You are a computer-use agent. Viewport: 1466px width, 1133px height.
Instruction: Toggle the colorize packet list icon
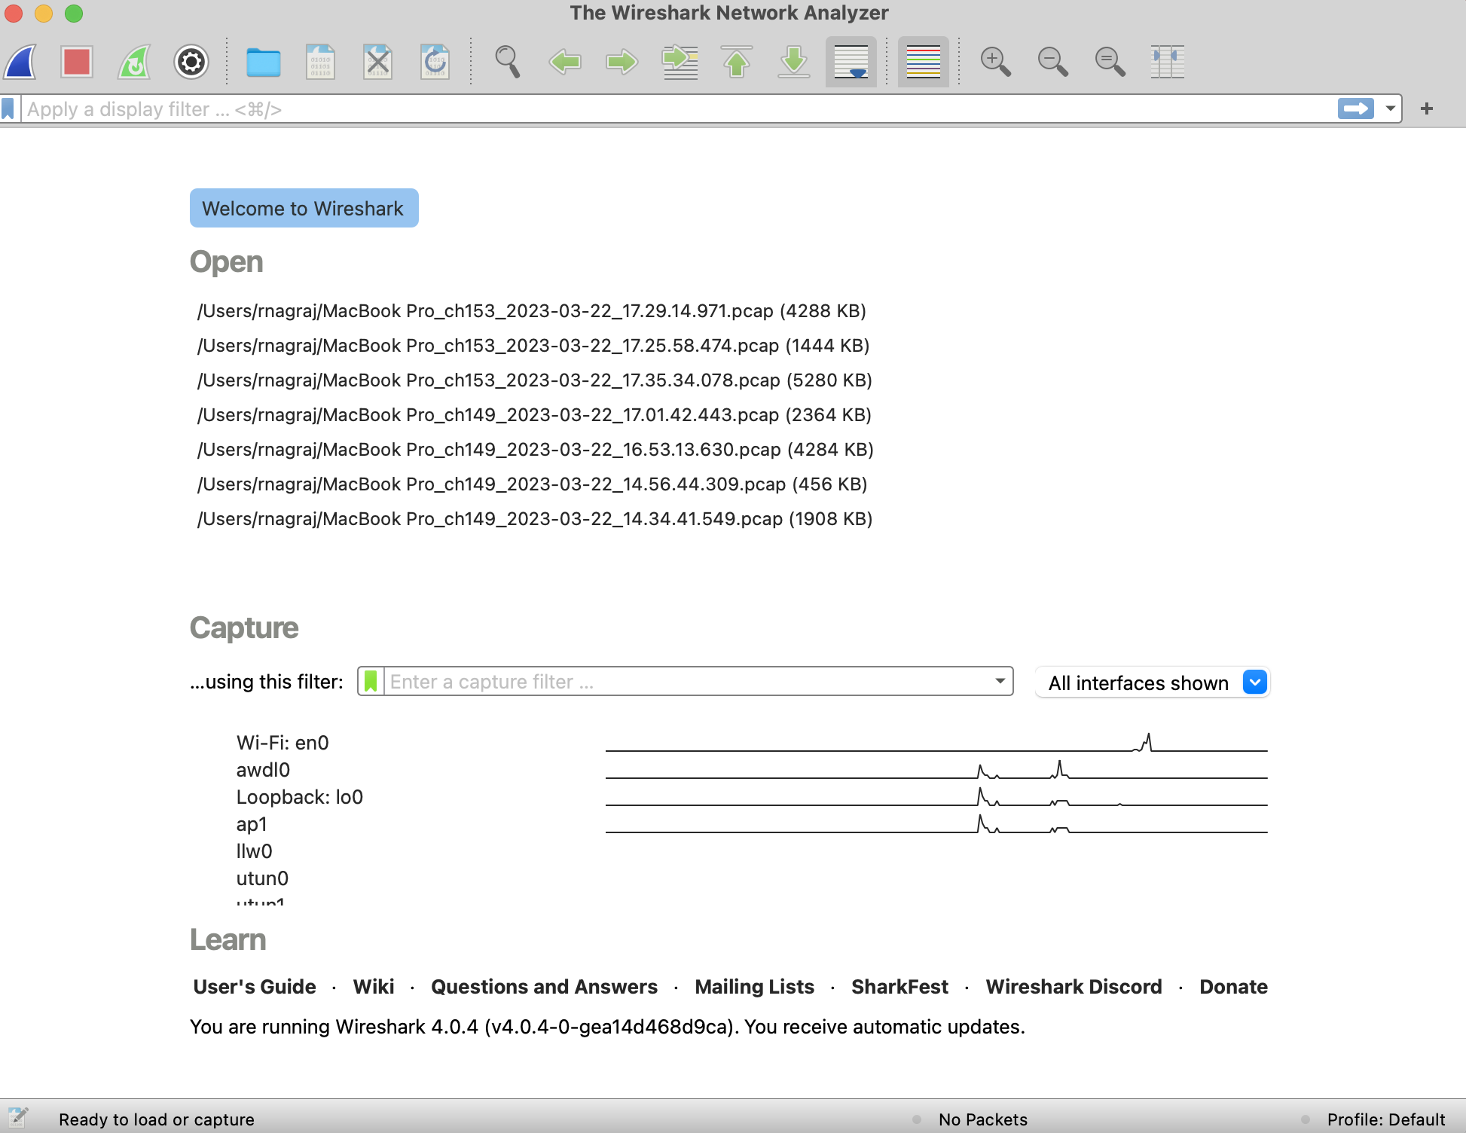922,62
